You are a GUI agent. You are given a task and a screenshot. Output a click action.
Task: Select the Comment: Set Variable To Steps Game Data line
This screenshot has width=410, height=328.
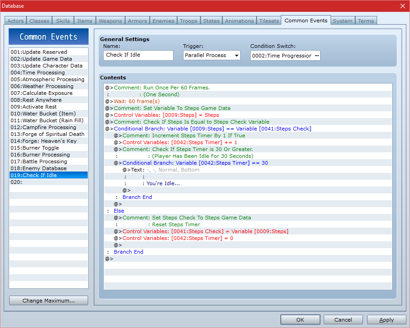(248, 108)
